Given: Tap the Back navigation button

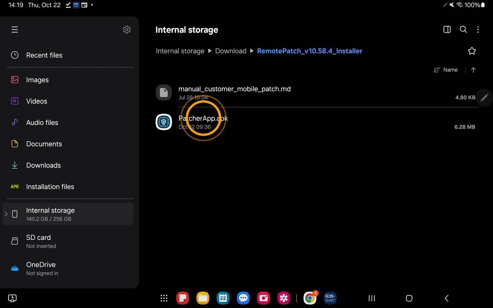Looking at the screenshot, I should pyautogui.click(x=447, y=298).
